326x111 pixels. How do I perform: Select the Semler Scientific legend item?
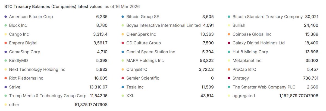coord(143,78)
